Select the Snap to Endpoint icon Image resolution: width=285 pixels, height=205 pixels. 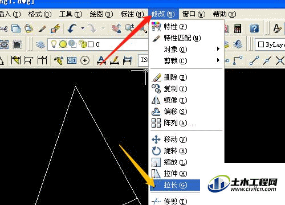pos(254,60)
